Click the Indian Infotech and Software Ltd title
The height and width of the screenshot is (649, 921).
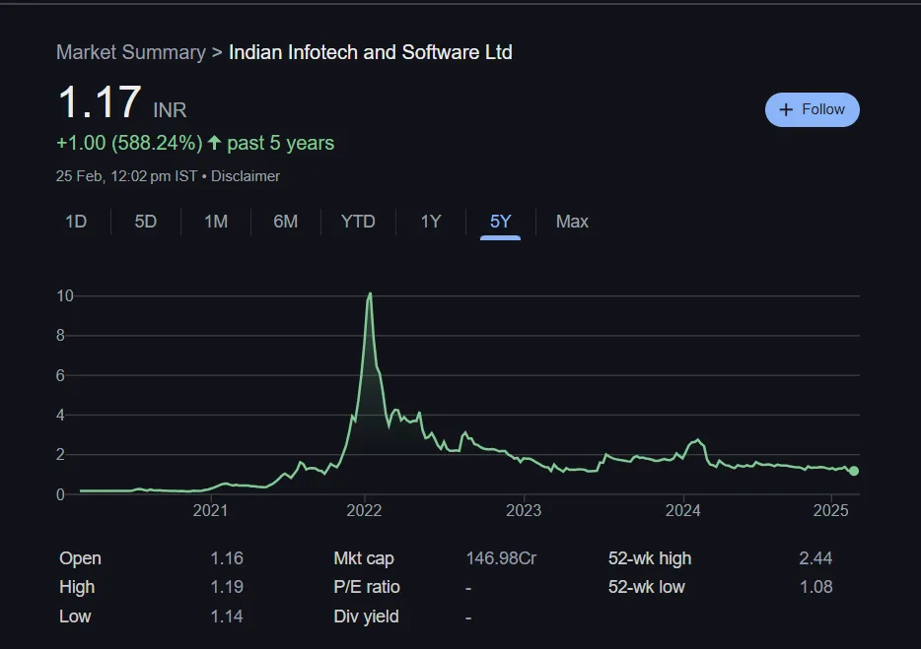[x=370, y=52]
